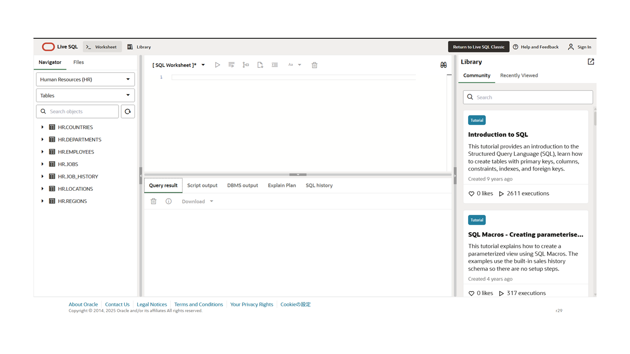The image size is (630, 354).
Task: Click the Run Script toolbar icon
Action: [x=231, y=65]
